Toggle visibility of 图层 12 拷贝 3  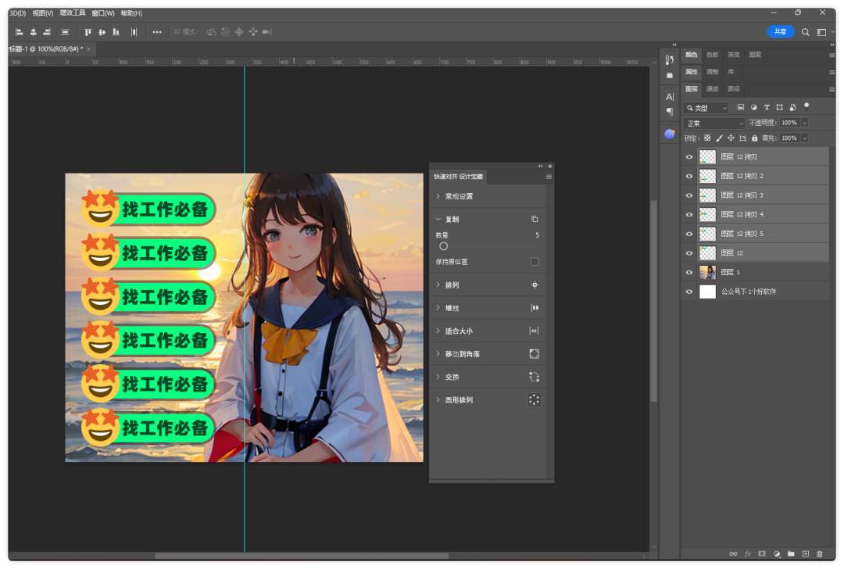pos(689,195)
